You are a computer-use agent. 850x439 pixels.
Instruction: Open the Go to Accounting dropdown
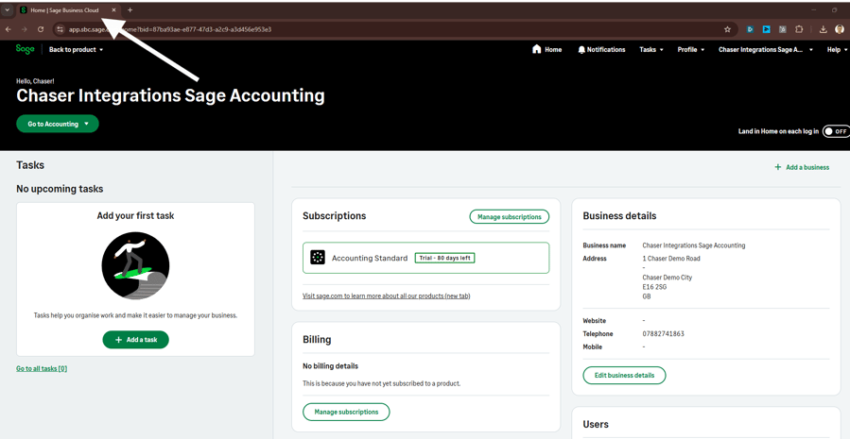pyautogui.click(x=58, y=124)
